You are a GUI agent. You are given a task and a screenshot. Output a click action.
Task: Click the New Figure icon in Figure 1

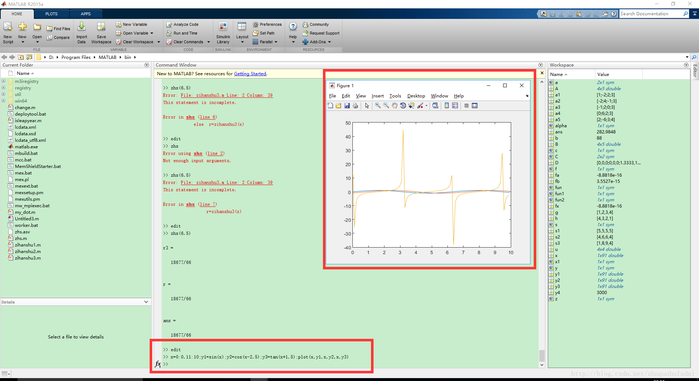[x=330, y=105]
